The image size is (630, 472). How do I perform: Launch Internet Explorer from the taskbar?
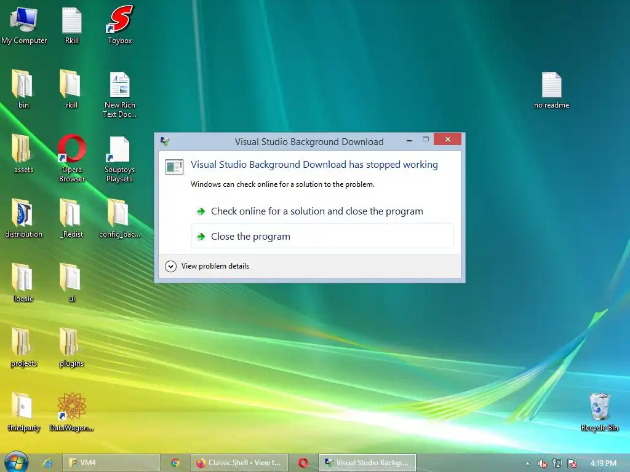(47, 463)
